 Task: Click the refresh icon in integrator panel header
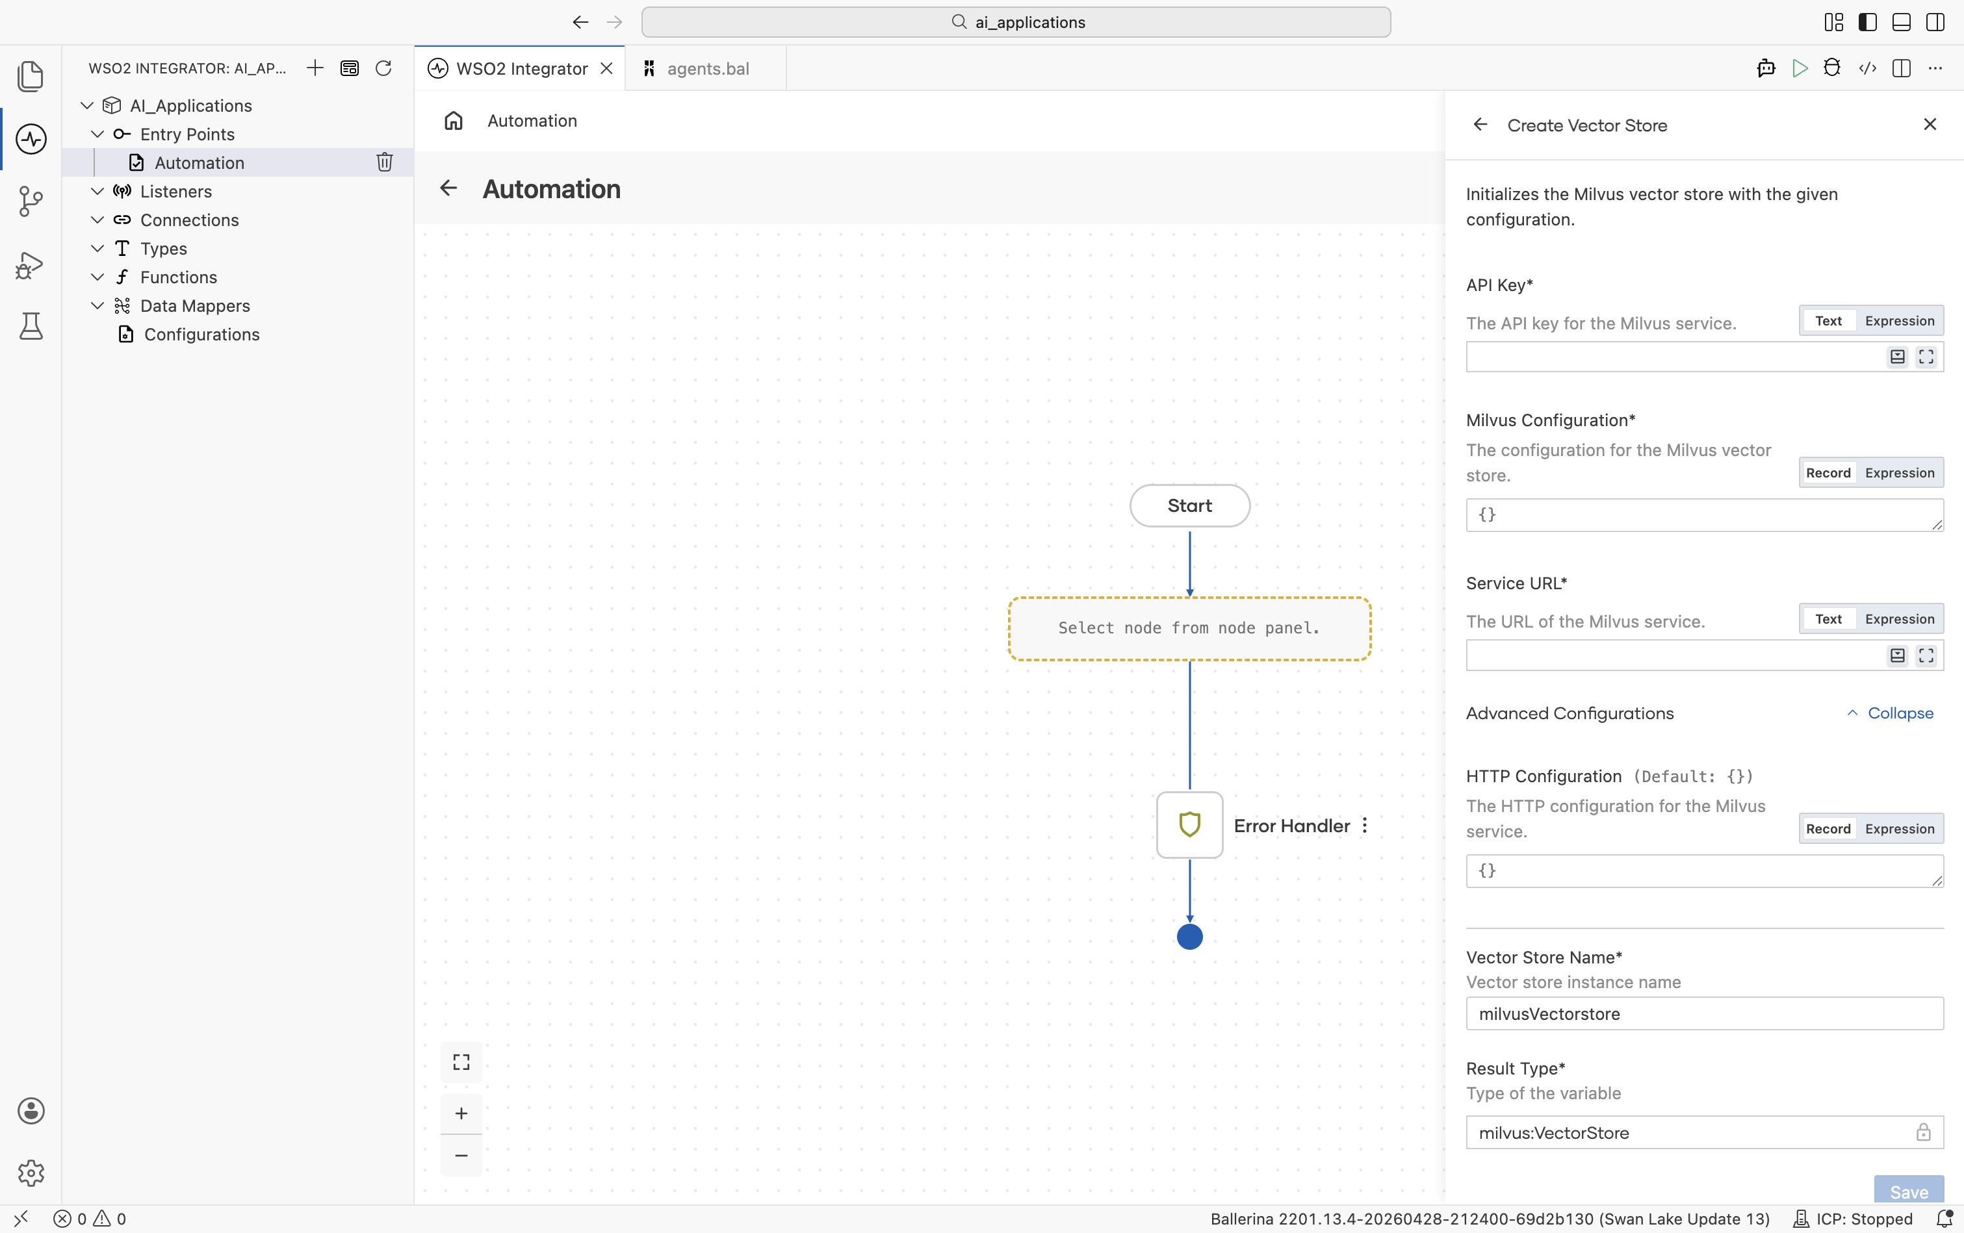point(383,68)
